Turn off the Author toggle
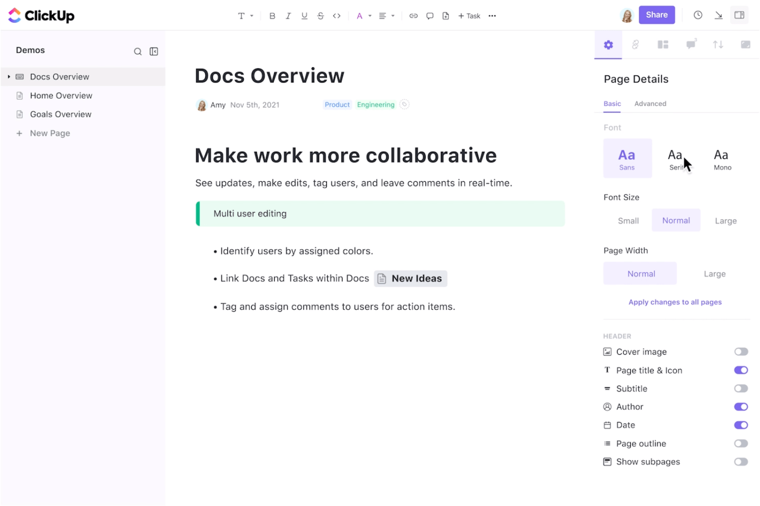This screenshot has height=506, width=760. click(741, 407)
